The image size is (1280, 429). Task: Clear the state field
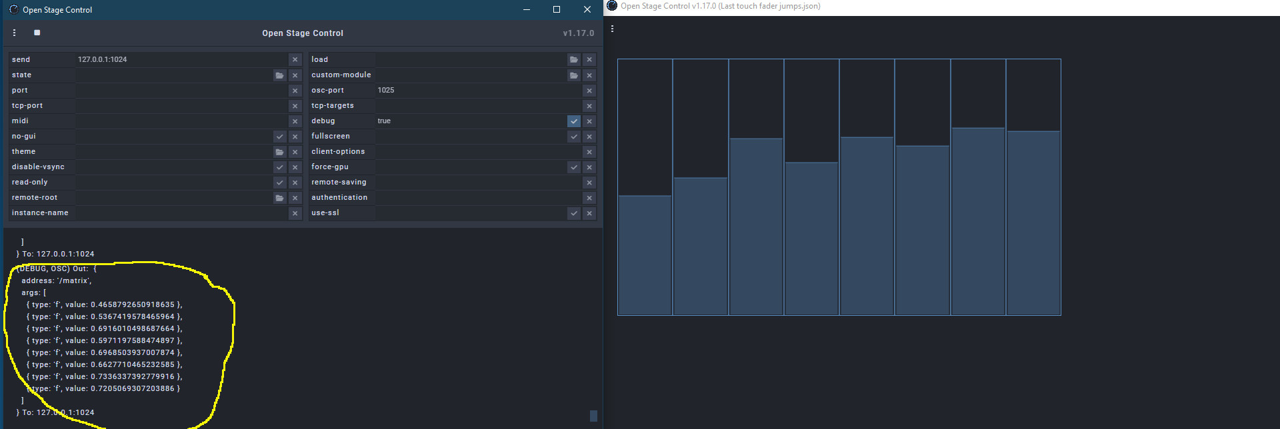pos(295,75)
